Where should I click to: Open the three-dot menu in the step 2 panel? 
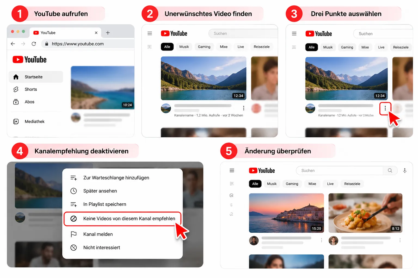click(x=244, y=108)
